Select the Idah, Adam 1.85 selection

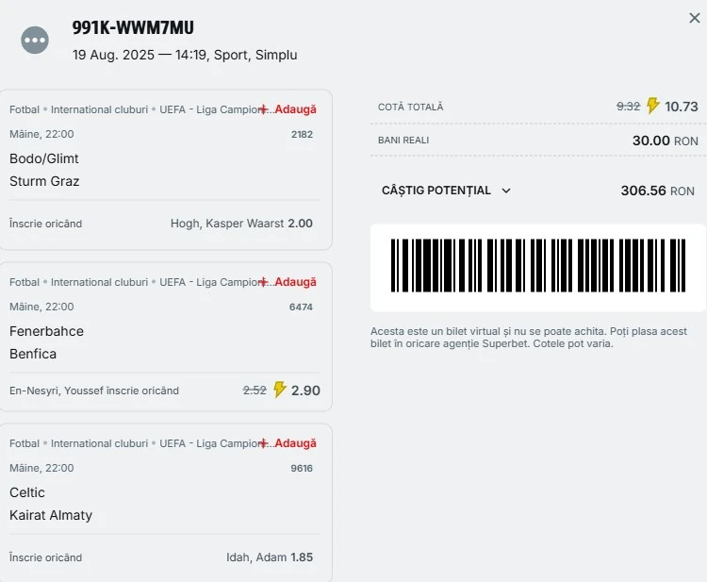coord(270,557)
